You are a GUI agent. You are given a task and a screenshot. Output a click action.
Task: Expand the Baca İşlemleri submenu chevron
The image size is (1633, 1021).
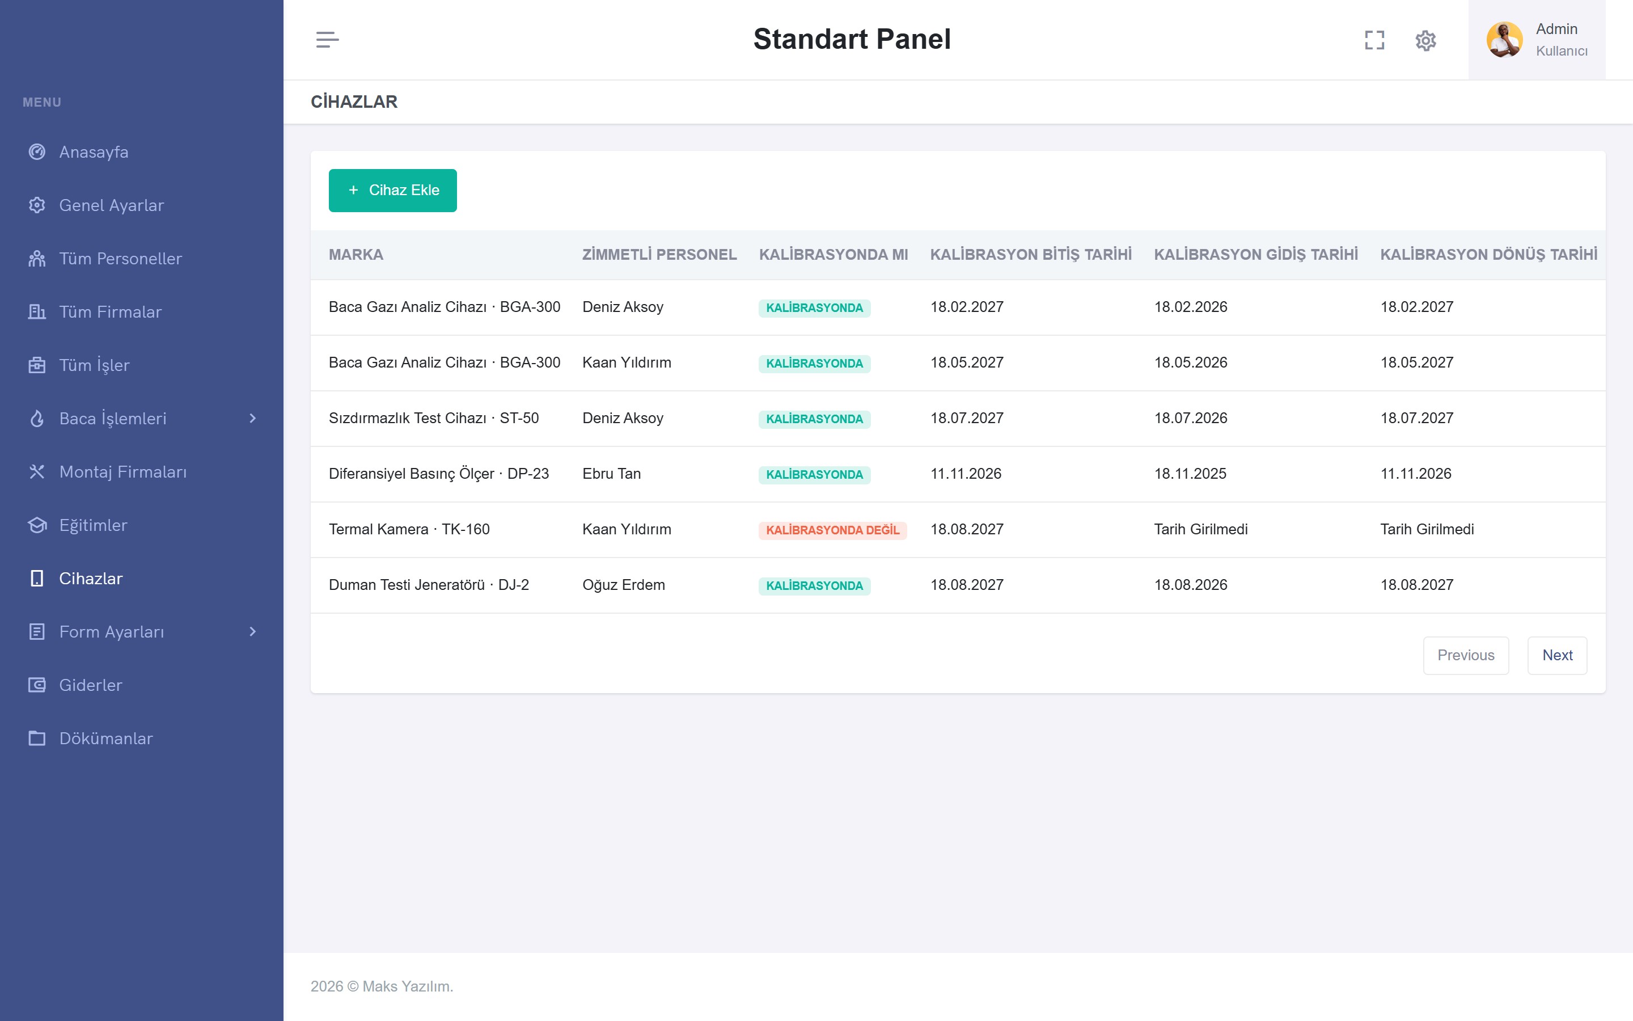[x=252, y=419]
